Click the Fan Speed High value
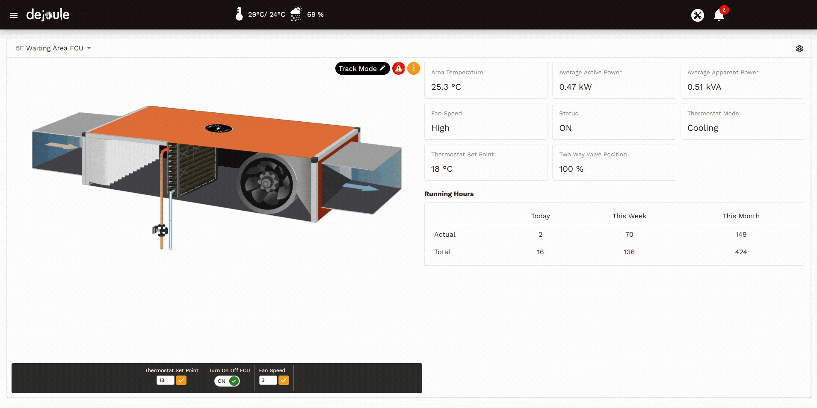 coord(440,128)
